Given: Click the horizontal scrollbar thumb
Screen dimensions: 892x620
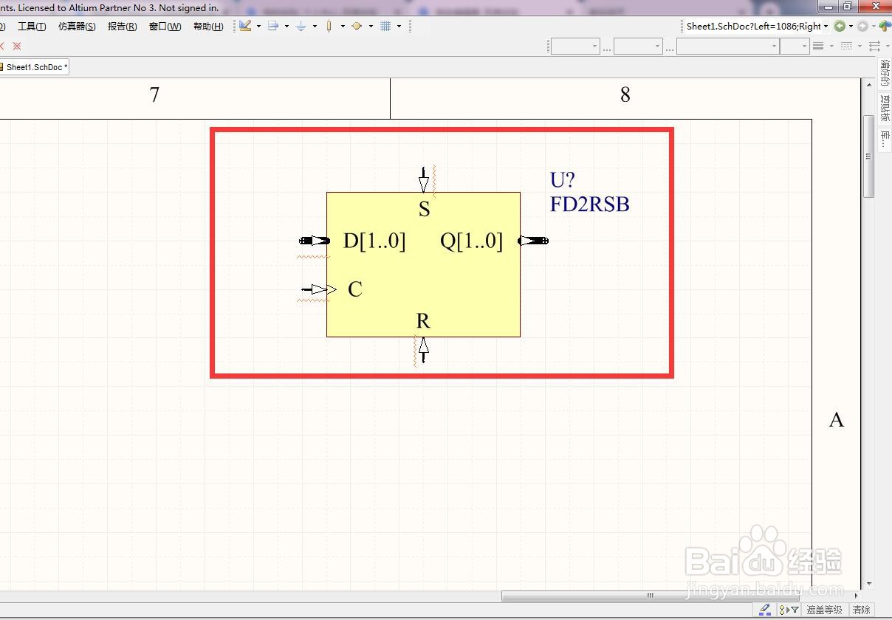Looking at the screenshot, I should pos(651,596).
